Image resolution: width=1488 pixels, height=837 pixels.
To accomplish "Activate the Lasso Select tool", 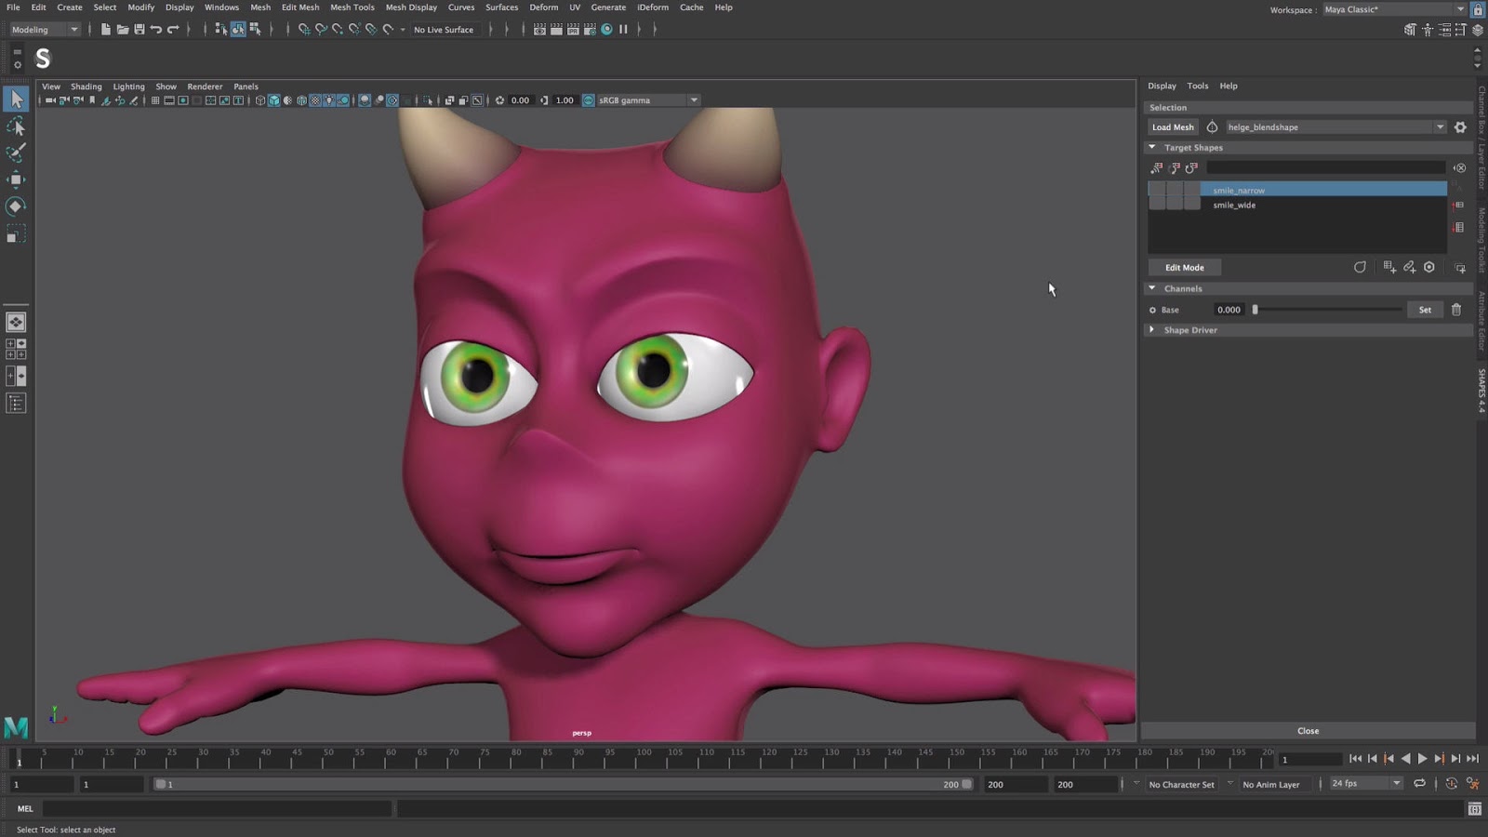I will 16,126.
